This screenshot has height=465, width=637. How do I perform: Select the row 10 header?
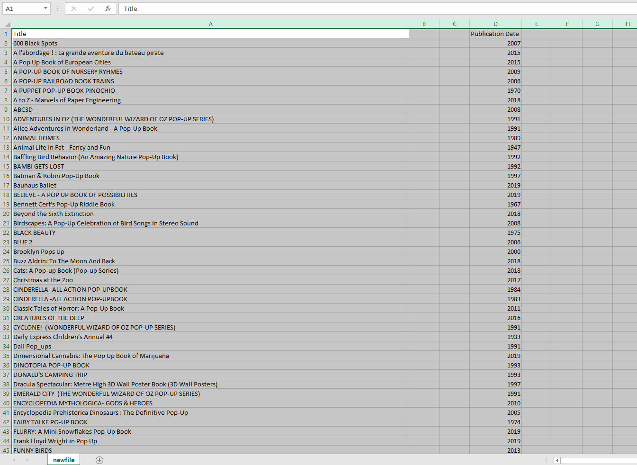click(x=6, y=119)
